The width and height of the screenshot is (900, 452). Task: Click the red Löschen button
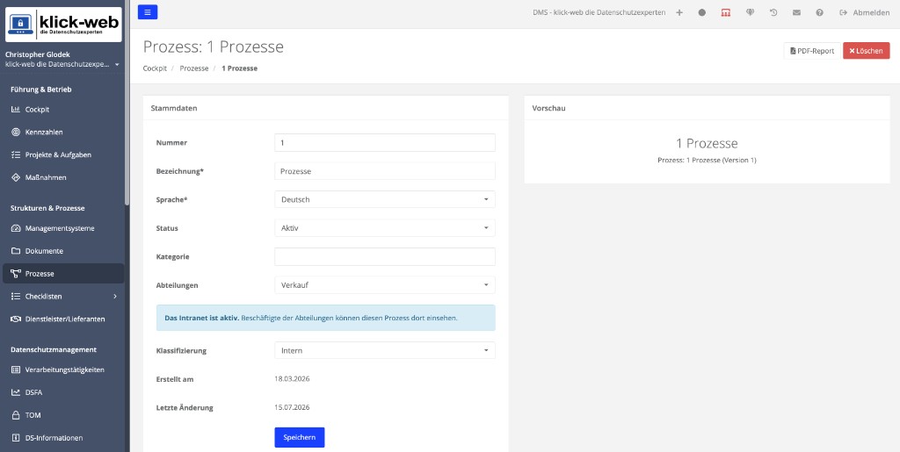pyautogui.click(x=866, y=51)
